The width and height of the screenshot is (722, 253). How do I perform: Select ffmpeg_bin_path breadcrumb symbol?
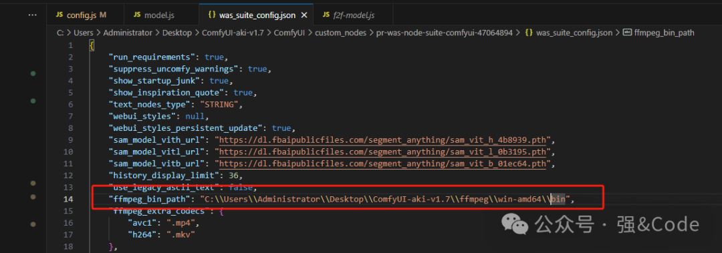664,33
